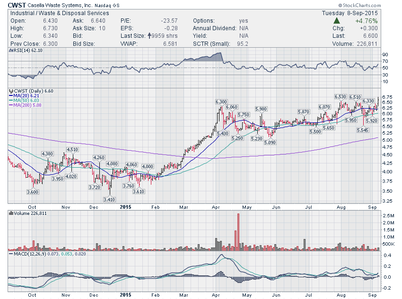The height and width of the screenshot is (299, 402).
Task: Click the 5.090 price low label
Action: pyautogui.click(x=270, y=142)
